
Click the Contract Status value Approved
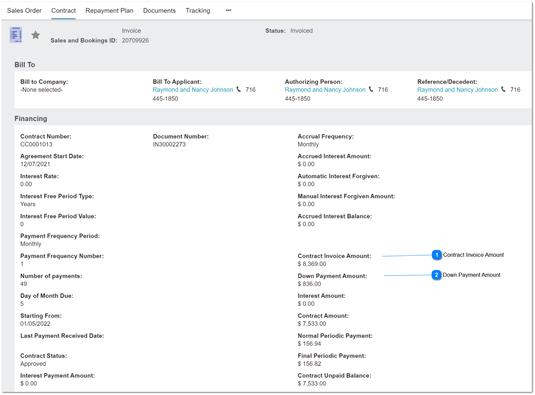click(x=33, y=364)
